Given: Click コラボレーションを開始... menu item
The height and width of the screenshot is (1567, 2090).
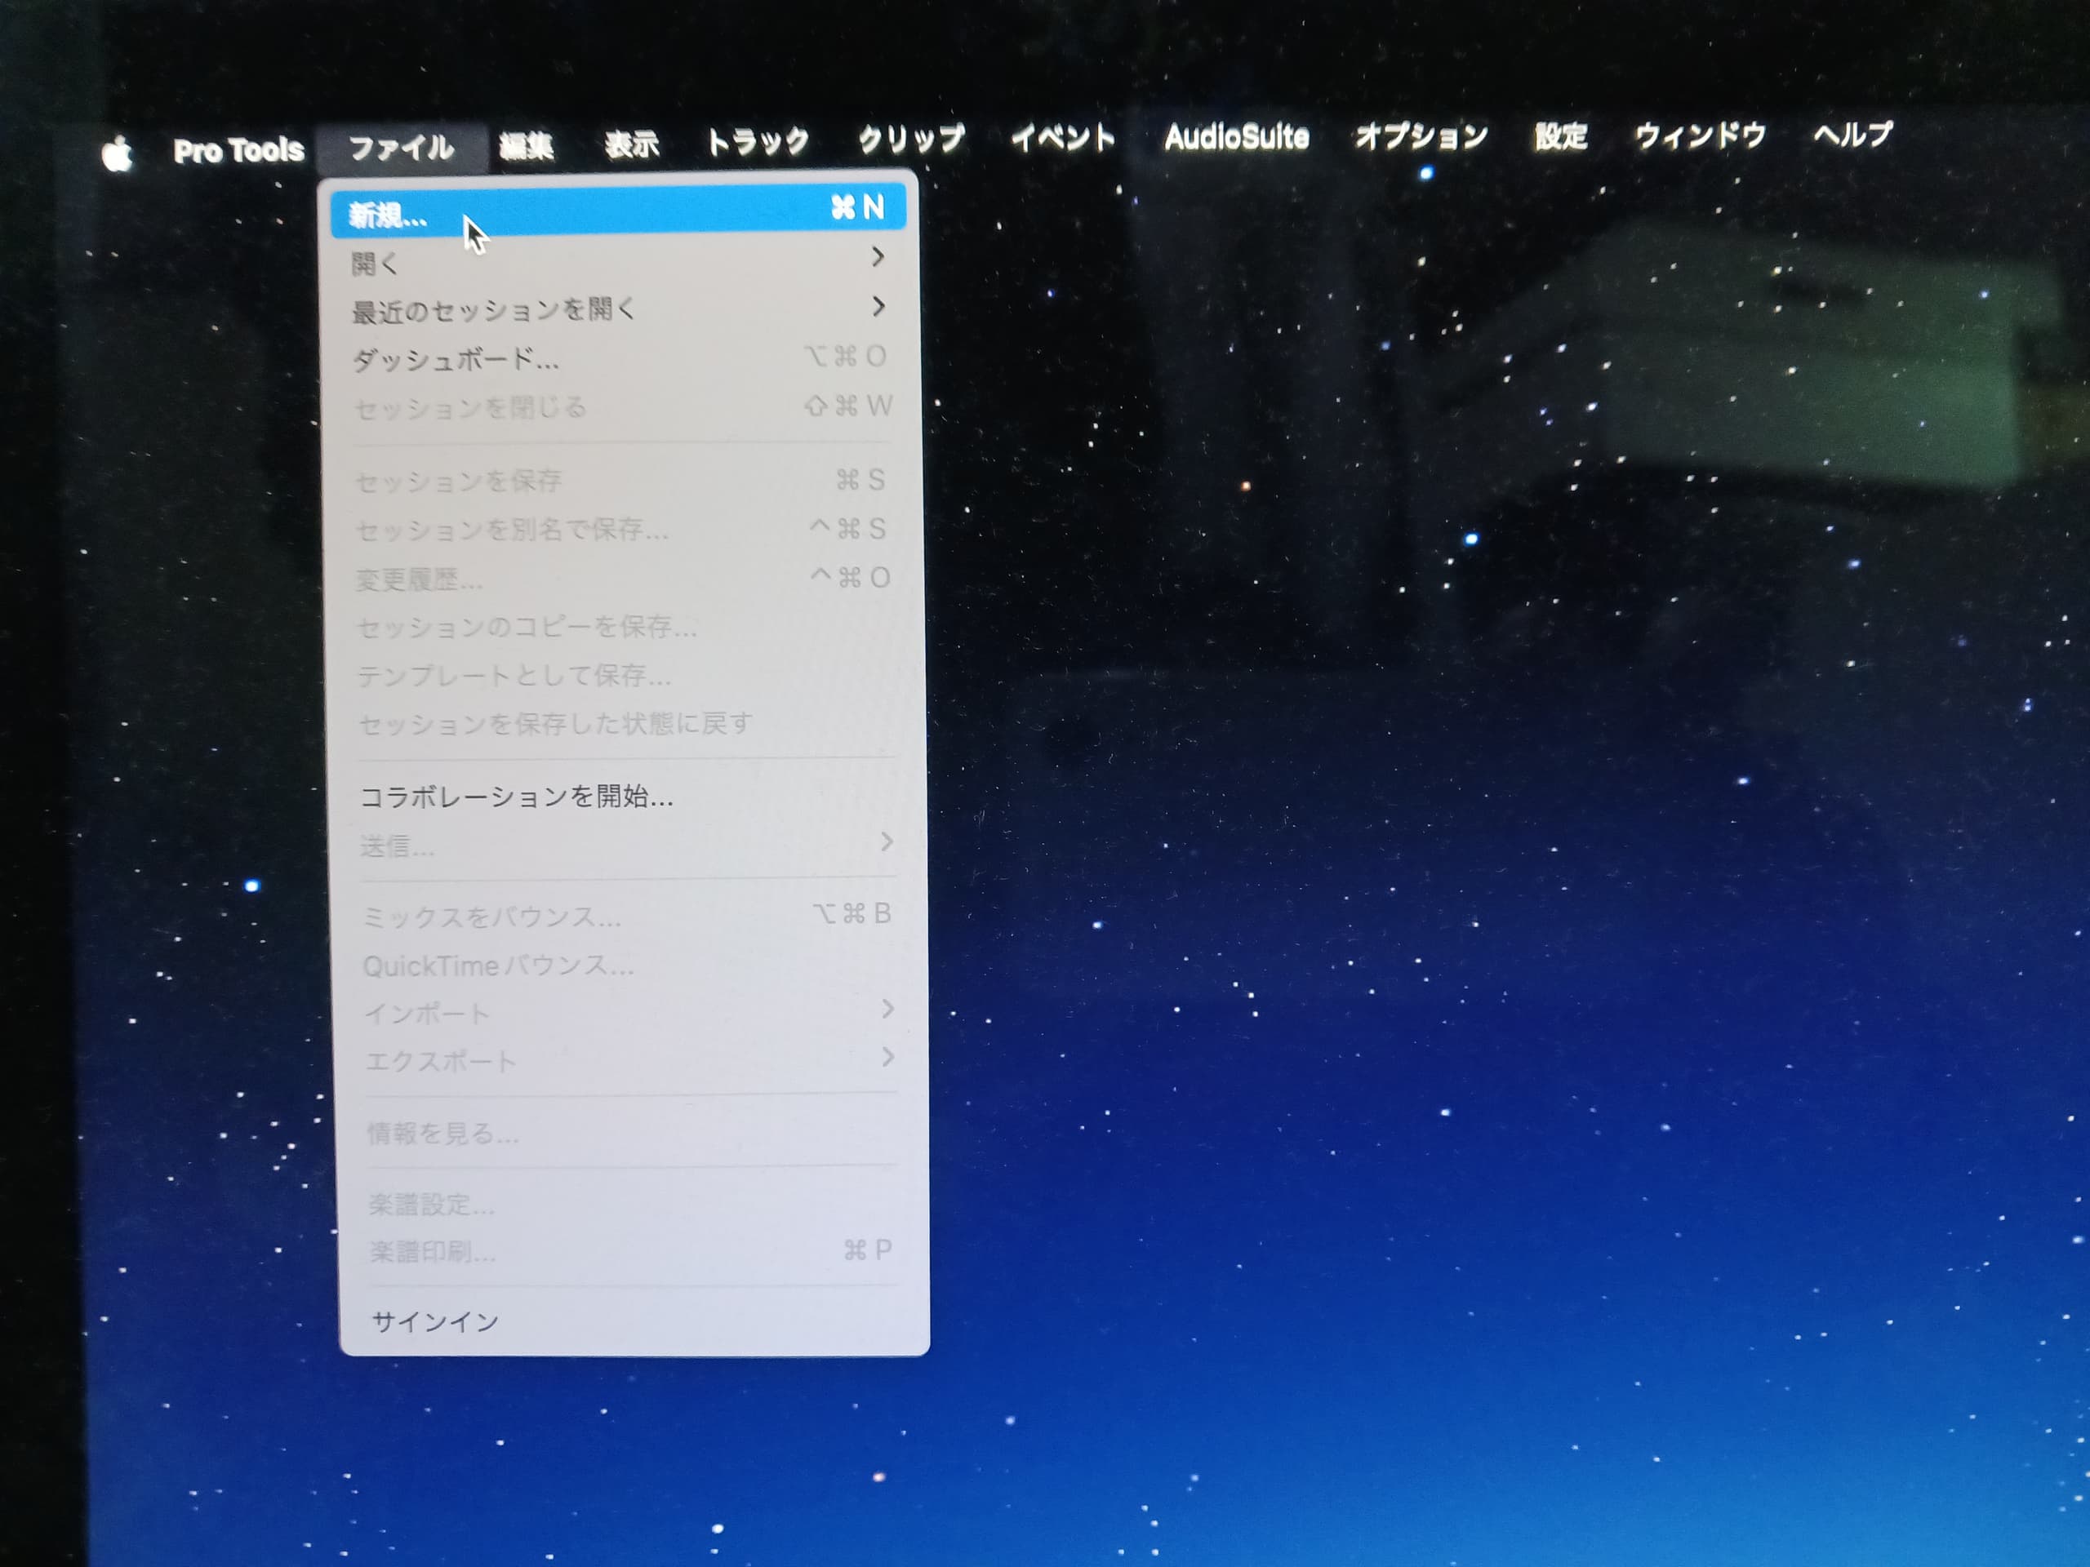Looking at the screenshot, I should tap(516, 797).
